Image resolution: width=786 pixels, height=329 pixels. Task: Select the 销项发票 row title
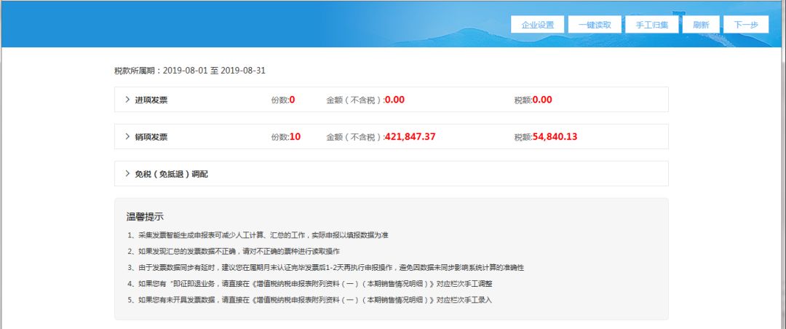[x=151, y=137]
